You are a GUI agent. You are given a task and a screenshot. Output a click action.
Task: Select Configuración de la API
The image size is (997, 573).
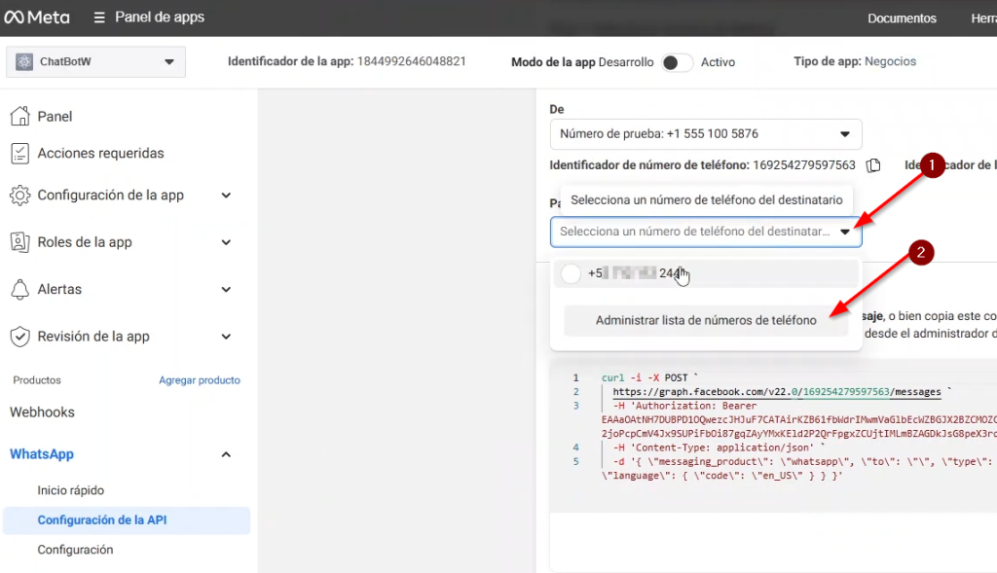coord(127,520)
